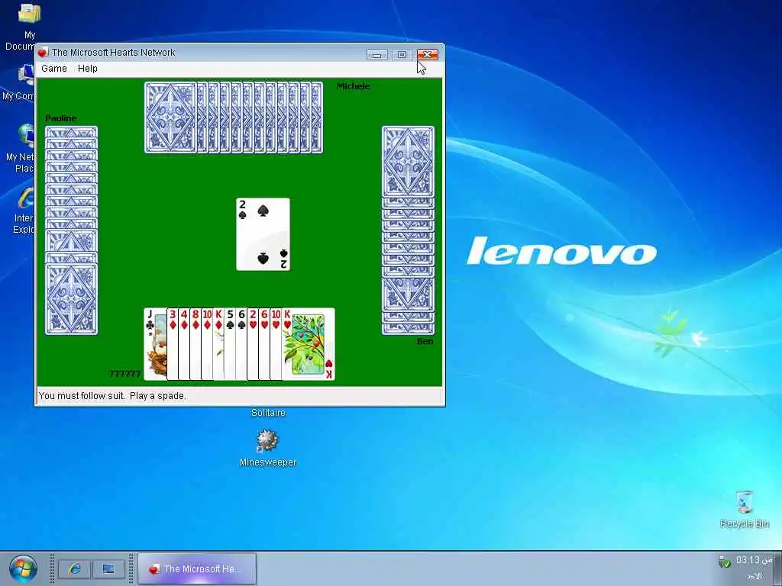Viewport: 782px width, 586px height.
Task: Pick the 8 of diamonds card
Action: [x=195, y=344]
